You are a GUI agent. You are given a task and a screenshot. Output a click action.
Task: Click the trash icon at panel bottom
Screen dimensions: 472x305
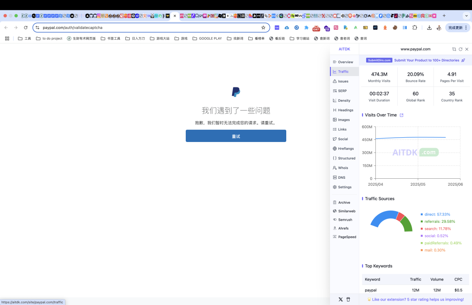coord(348,300)
